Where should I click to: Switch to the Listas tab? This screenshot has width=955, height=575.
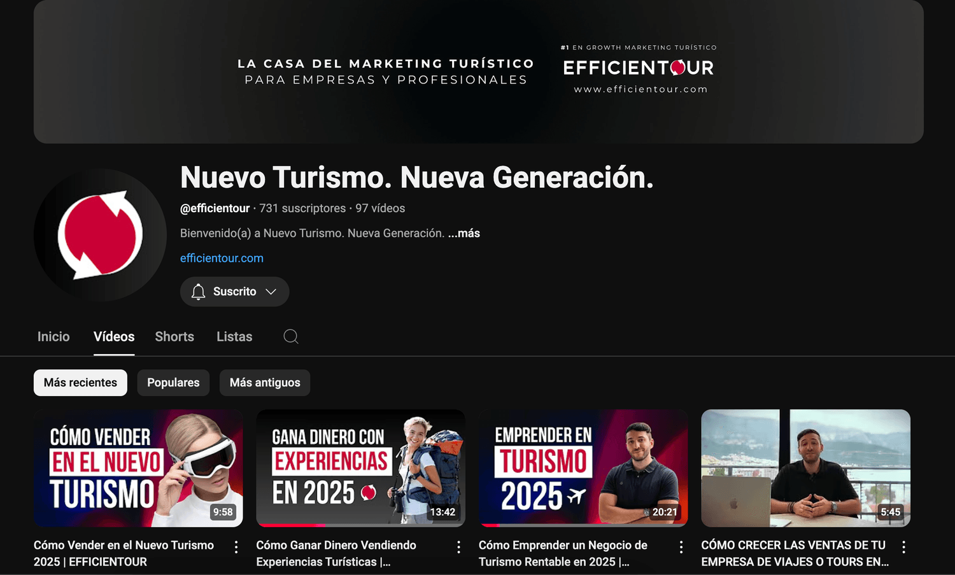(234, 337)
